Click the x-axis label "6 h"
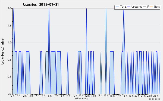 click(x=50, y=96)
